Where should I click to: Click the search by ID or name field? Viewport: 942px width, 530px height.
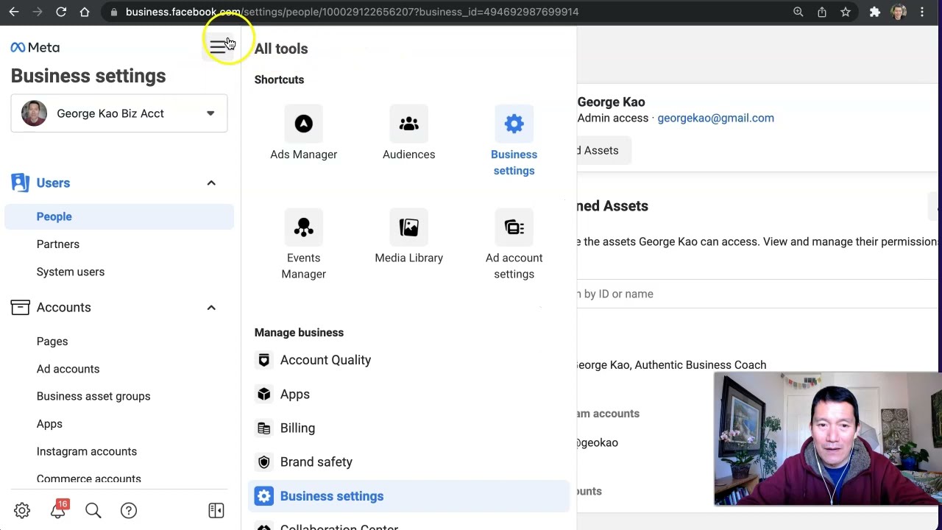click(x=758, y=294)
